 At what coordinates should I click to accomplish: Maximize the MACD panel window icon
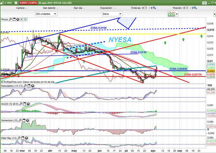pos(24,104)
